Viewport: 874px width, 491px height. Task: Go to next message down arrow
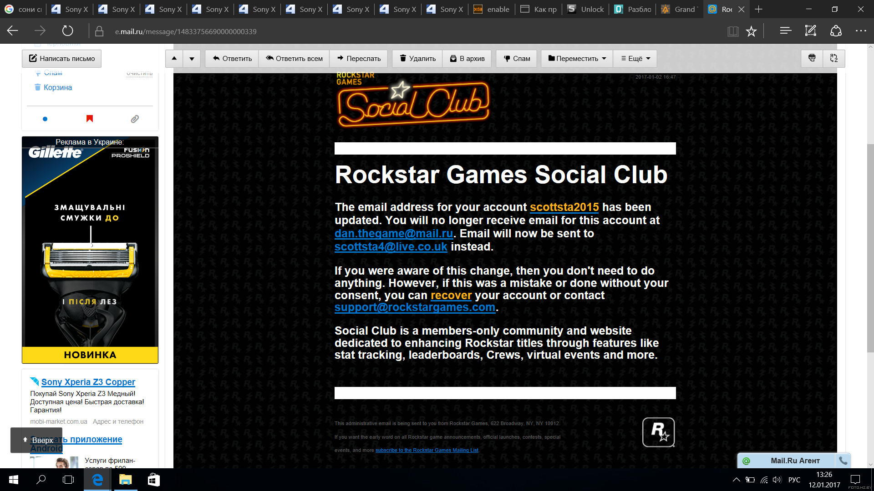tap(192, 59)
